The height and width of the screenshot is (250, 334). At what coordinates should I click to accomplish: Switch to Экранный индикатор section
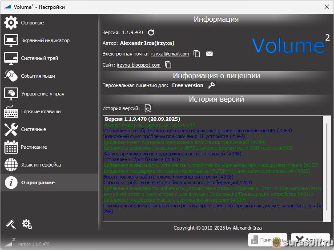tap(45, 40)
